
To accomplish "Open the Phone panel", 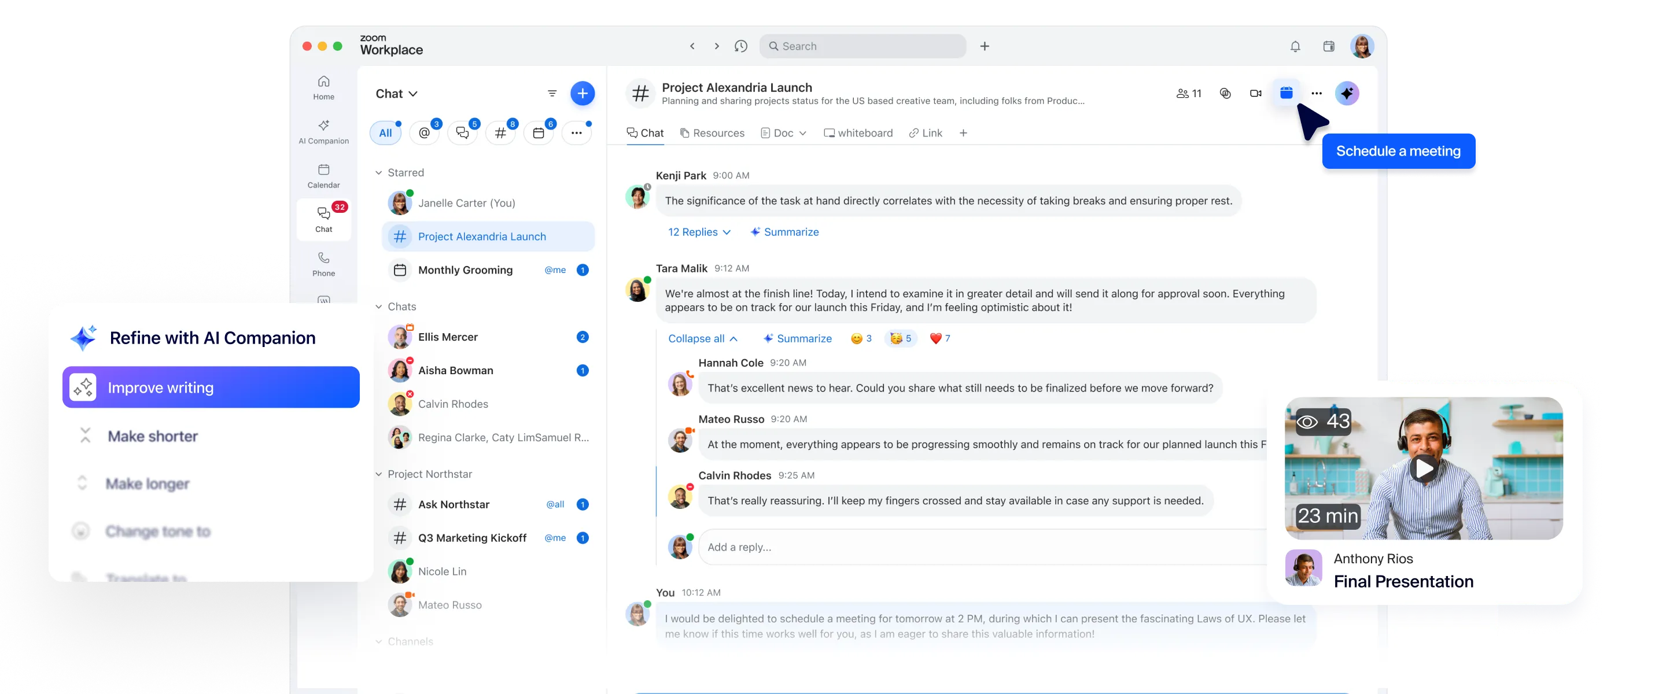I will pyautogui.click(x=323, y=263).
